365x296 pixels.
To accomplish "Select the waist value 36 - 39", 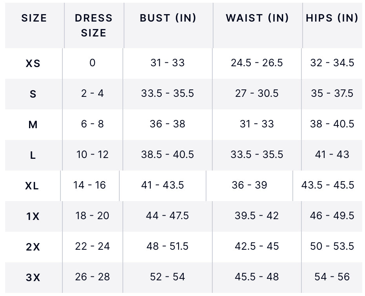I will (249, 185).
